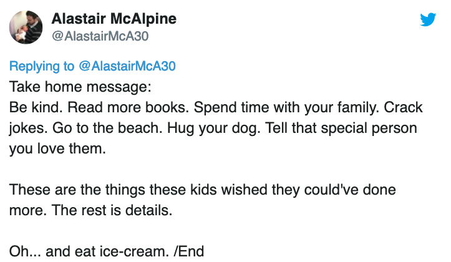Click "The rest is details." sentence
This screenshot has width=451, height=262.
pos(112,210)
